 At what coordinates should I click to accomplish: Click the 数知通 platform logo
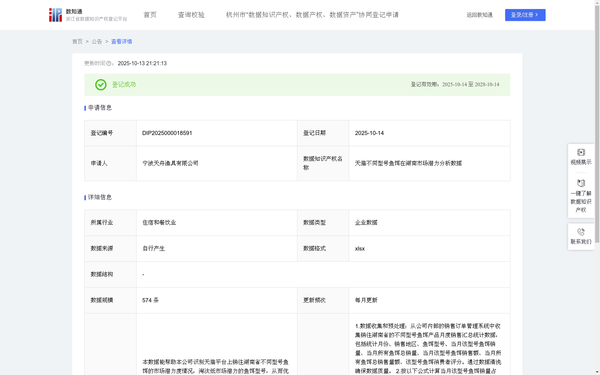click(x=55, y=15)
